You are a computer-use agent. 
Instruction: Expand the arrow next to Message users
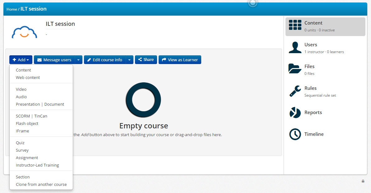coord(78,60)
